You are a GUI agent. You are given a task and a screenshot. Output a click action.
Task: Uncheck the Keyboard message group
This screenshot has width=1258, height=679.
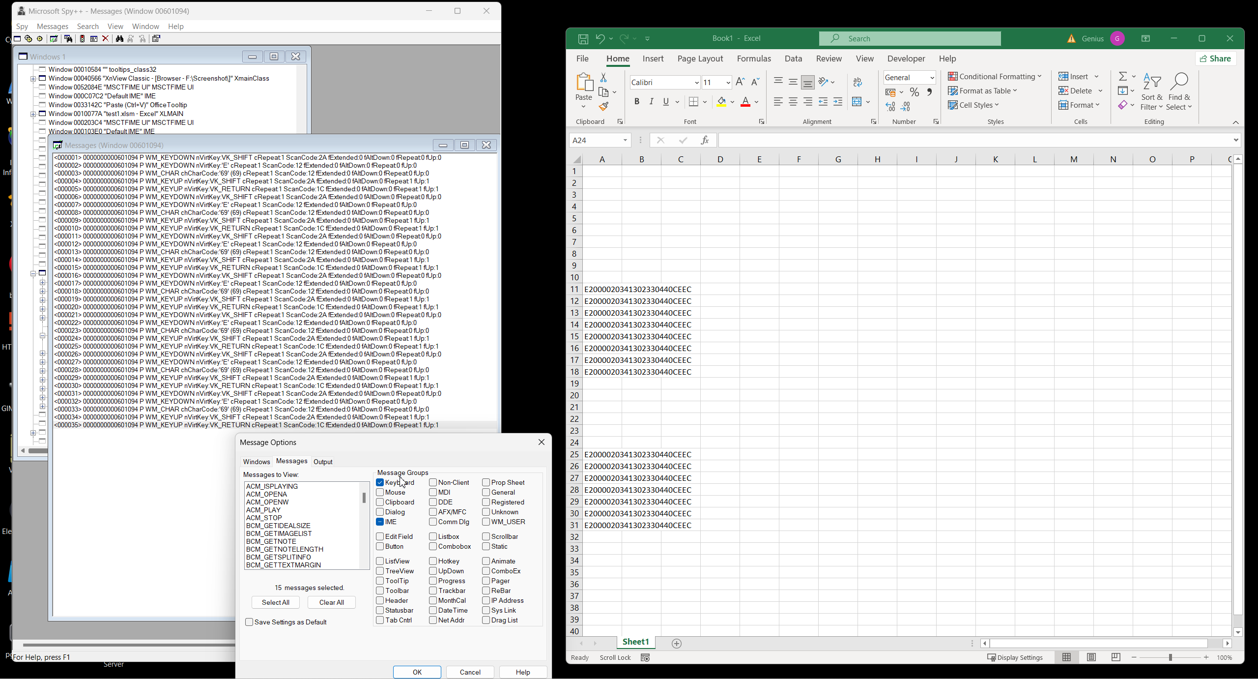point(380,482)
